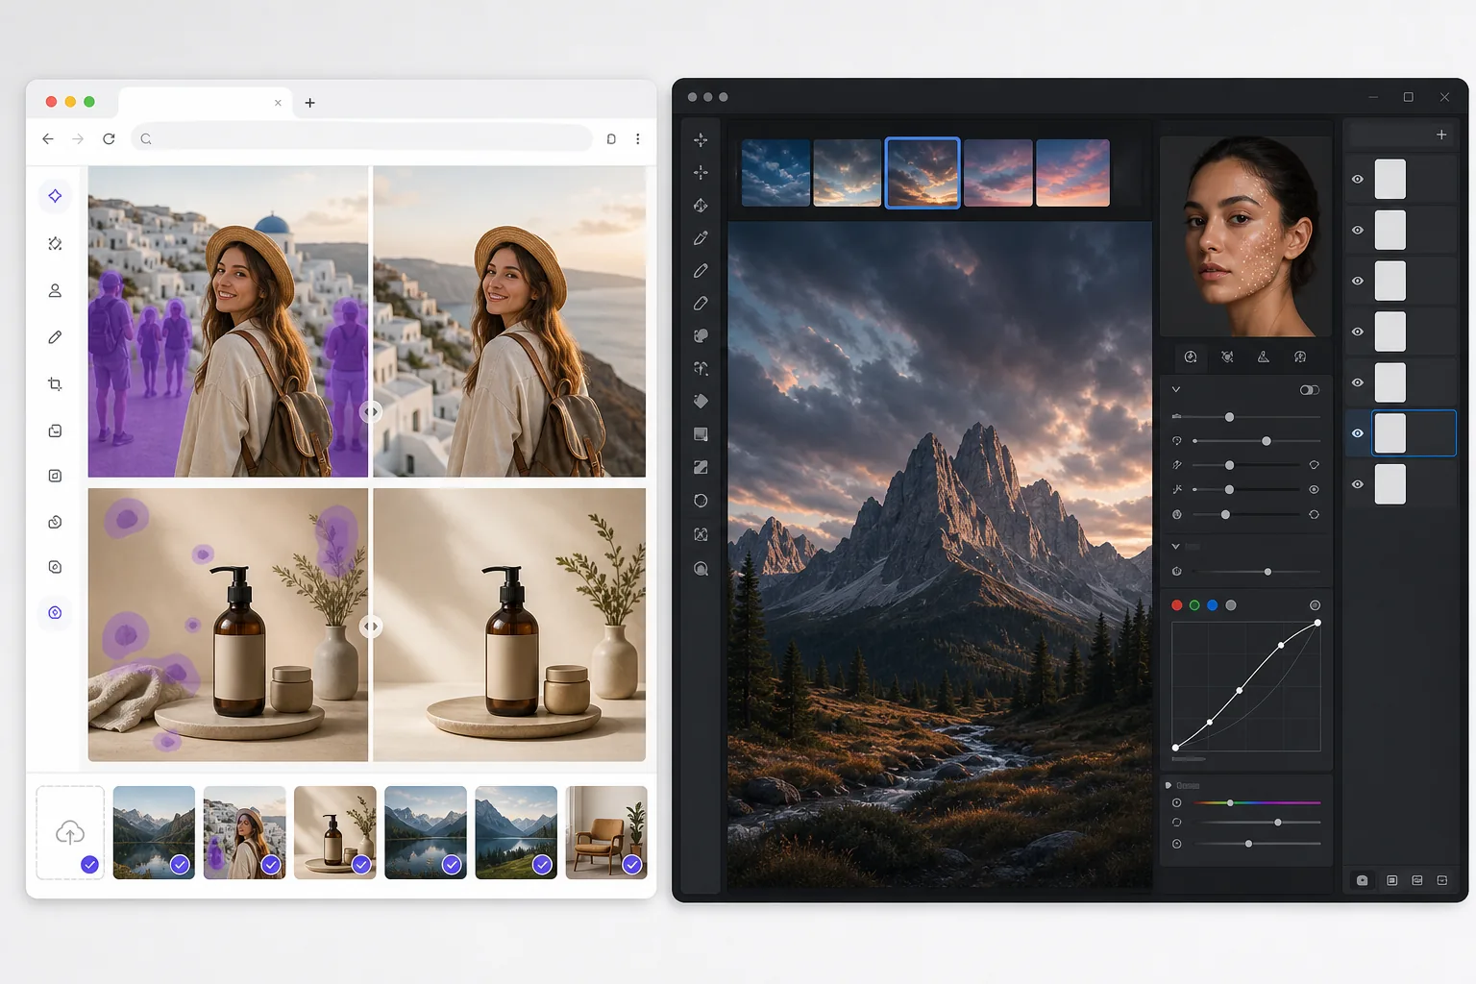Close the current browser tab
Screen dimensions: 1476x984
[278, 103]
